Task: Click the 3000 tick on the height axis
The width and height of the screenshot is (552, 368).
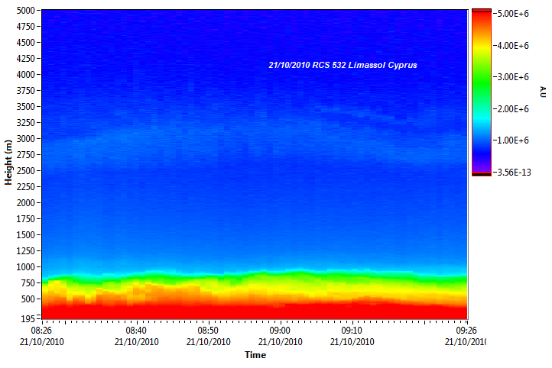Action: click(x=24, y=139)
